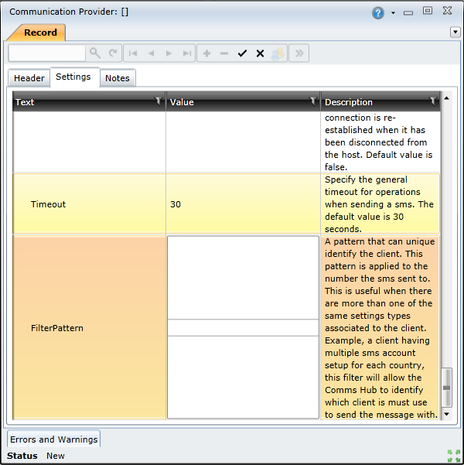The width and height of the screenshot is (464, 465).
Task: Filter the Text column
Action: (159, 101)
